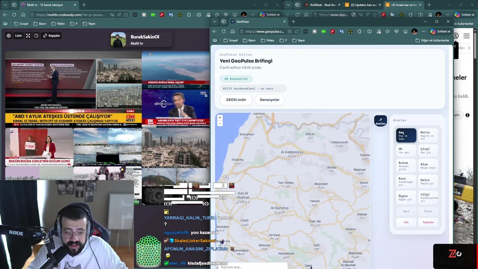
Task: Click the Liste button in Multi tv
Action: (x=18, y=35)
